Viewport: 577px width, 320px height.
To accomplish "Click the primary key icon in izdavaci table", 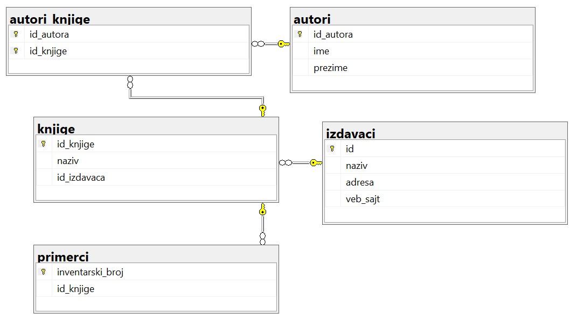I will (x=332, y=149).
